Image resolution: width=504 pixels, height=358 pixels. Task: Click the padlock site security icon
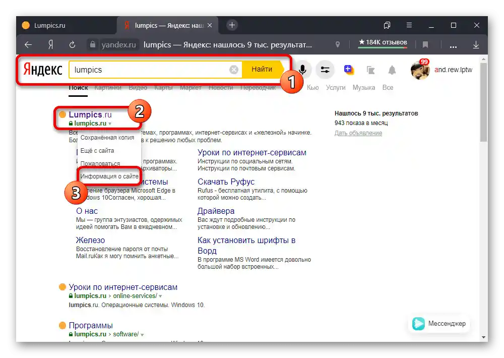(93, 44)
